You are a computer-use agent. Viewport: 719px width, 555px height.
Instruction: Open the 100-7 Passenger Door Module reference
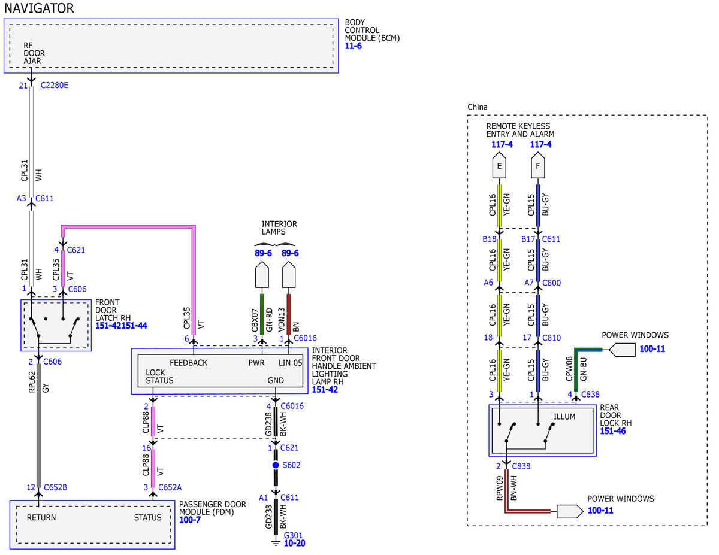[190, 520]
